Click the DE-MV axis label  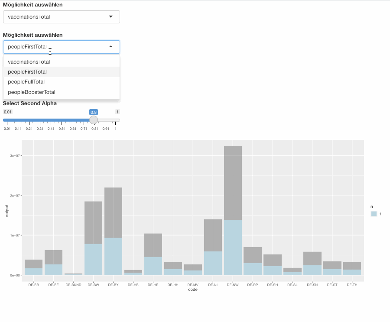coord(193,285)
